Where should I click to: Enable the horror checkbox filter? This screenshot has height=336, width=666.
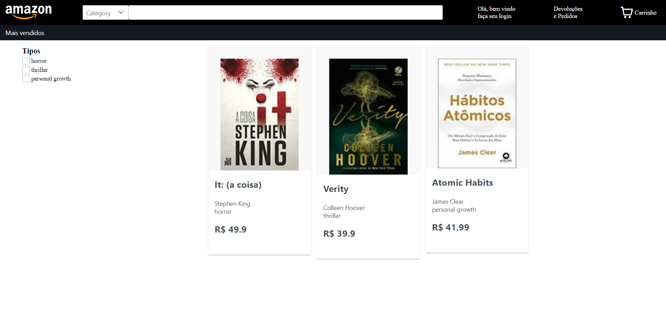click(x=26, y=61)
